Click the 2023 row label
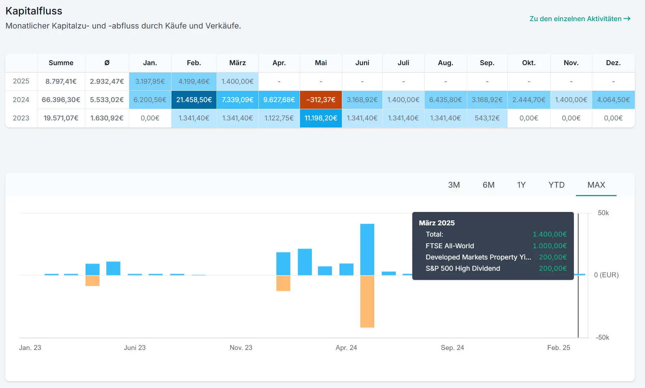Image resolution: width=645 pixels, height=388 pixels. (x=21, y=118)
